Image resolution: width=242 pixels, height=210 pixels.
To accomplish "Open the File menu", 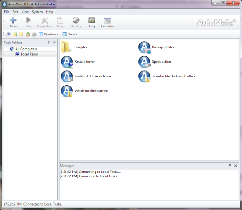I will click(7, 12).
